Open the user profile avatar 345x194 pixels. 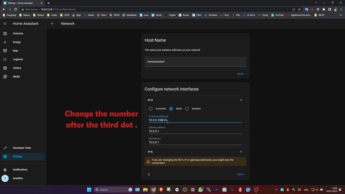point(5,178)
